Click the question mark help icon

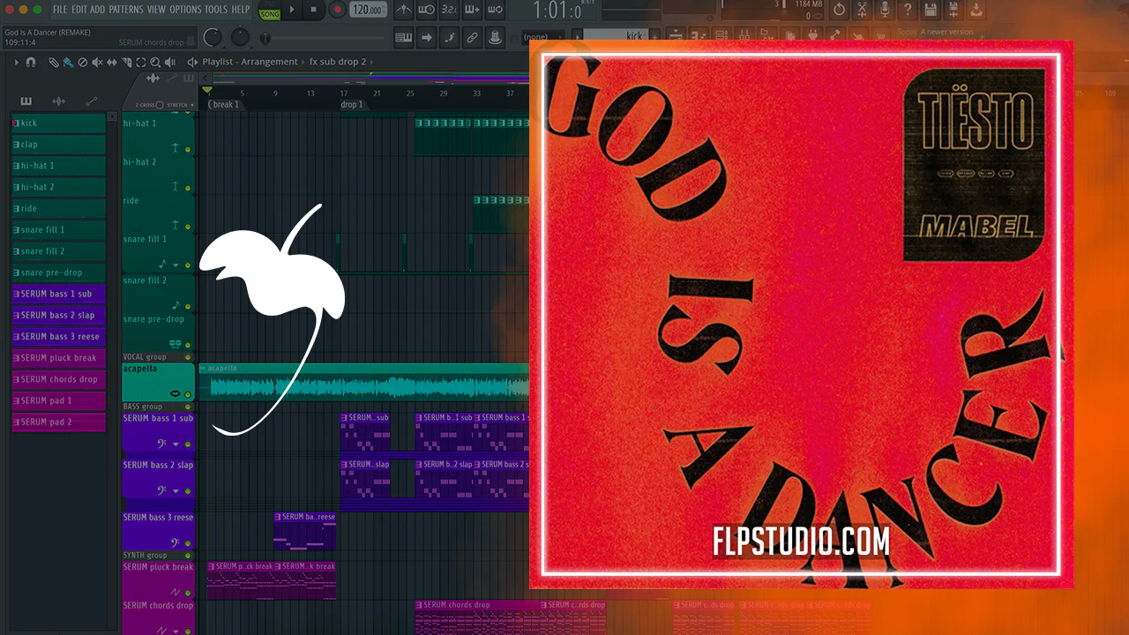(908, 10)
